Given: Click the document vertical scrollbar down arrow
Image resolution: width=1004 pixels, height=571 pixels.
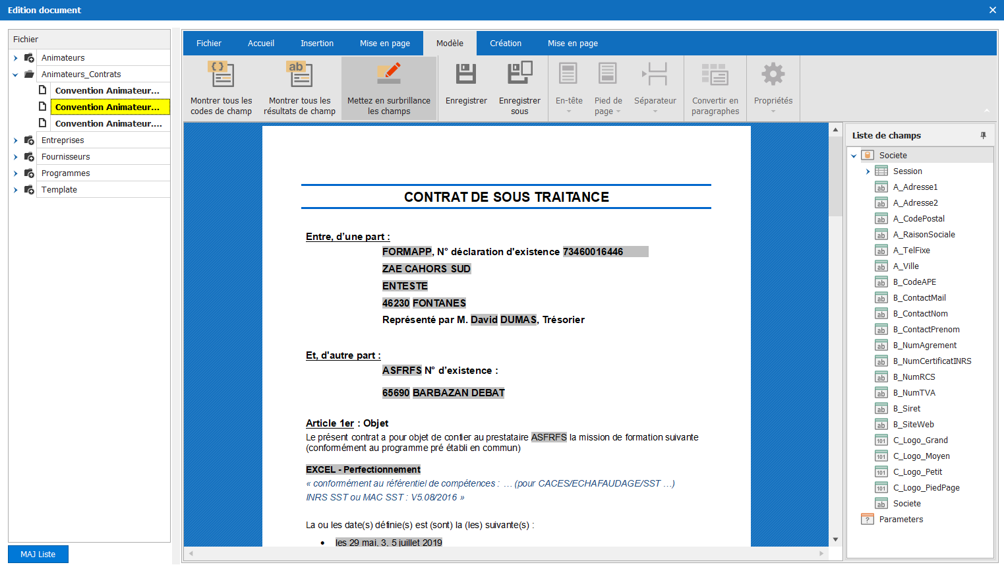Looking at the screenshot, I should coord(835,539).
